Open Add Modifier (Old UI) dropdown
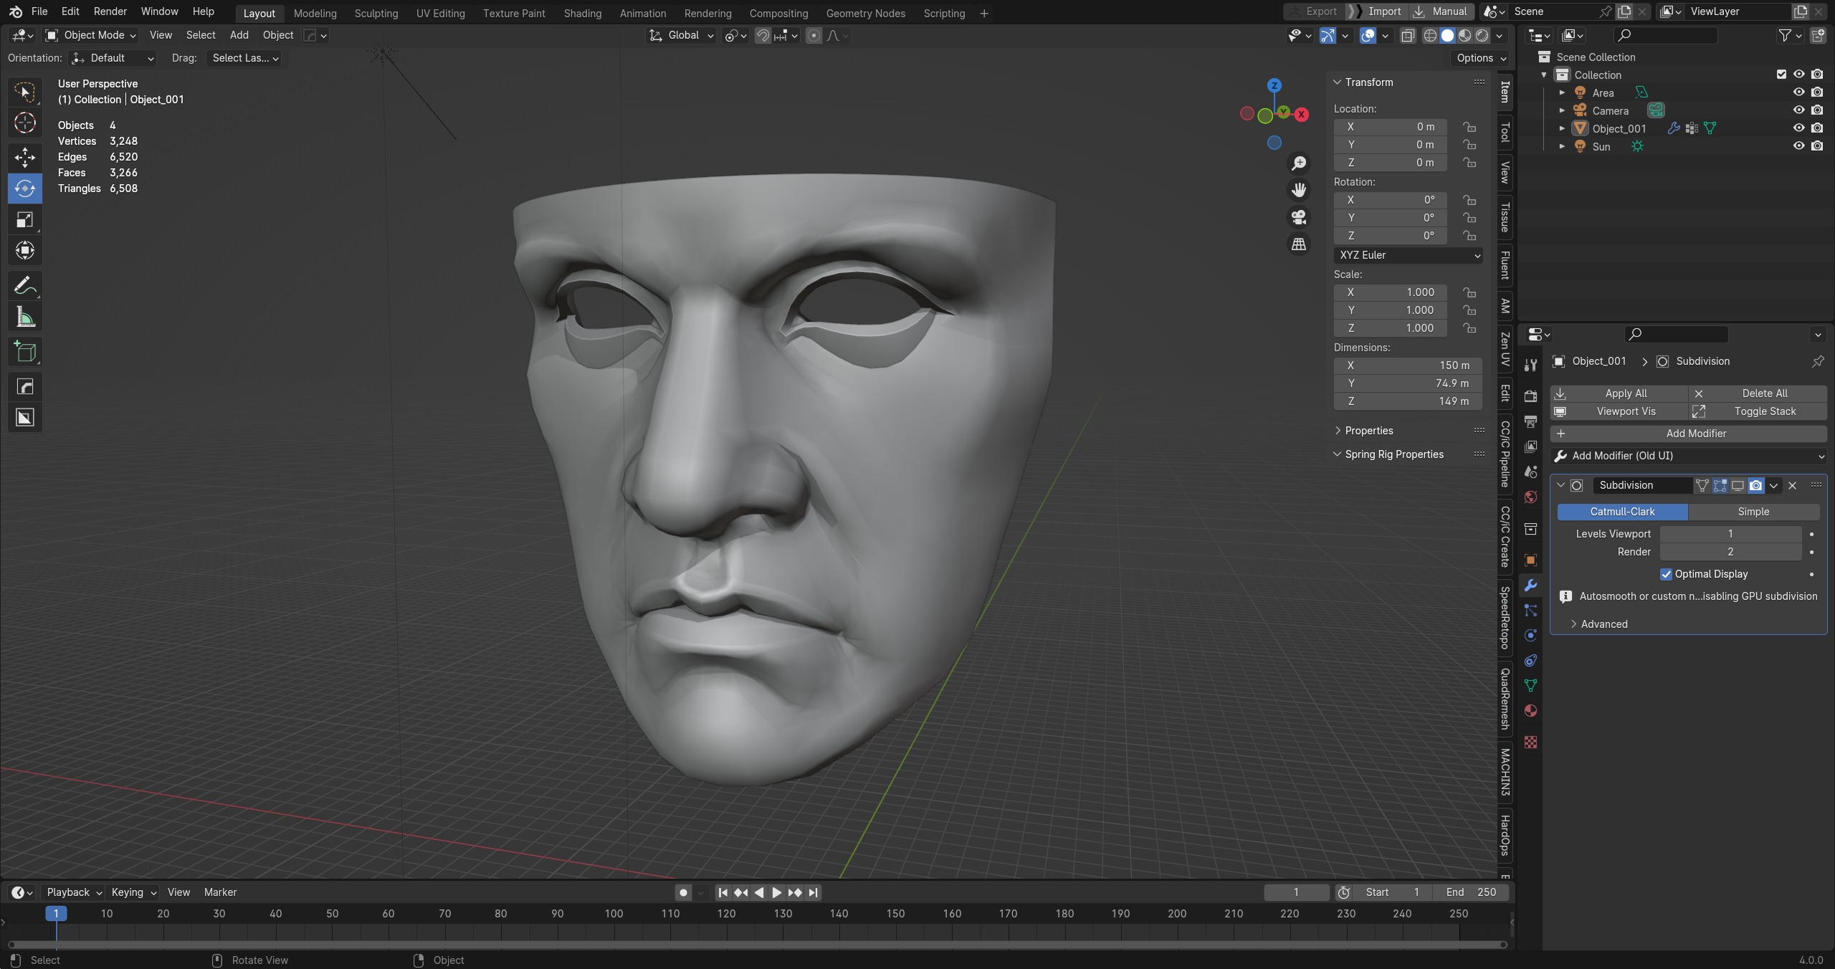 coord(1688,456)
